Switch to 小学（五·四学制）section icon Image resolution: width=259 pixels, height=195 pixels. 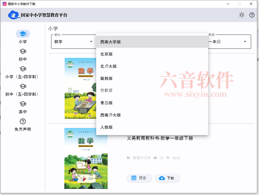point(23,69)
